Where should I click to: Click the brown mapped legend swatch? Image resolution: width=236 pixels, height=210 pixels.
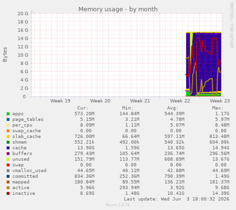click(x=8, y=182)
